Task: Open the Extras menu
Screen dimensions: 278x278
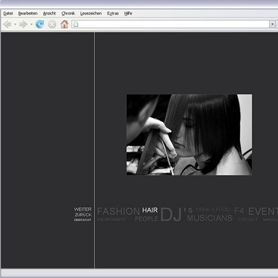Action: [x=113, y=13]
